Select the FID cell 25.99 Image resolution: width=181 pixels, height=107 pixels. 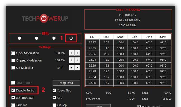tap(92, 65)
